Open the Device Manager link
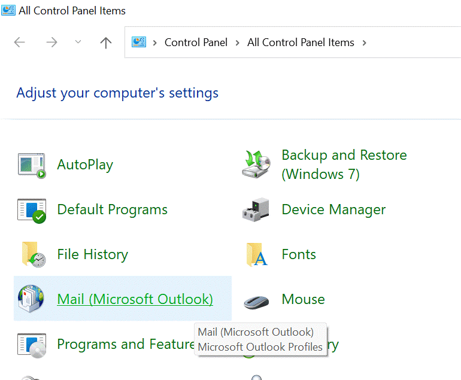461x380 pixels. pos(333,210)
